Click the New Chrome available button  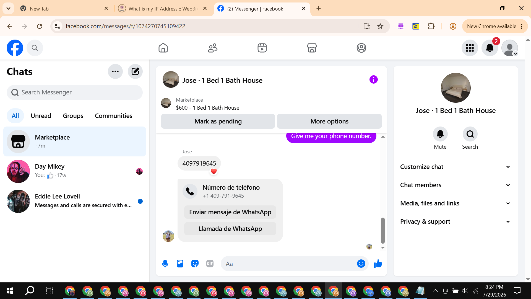494,26
